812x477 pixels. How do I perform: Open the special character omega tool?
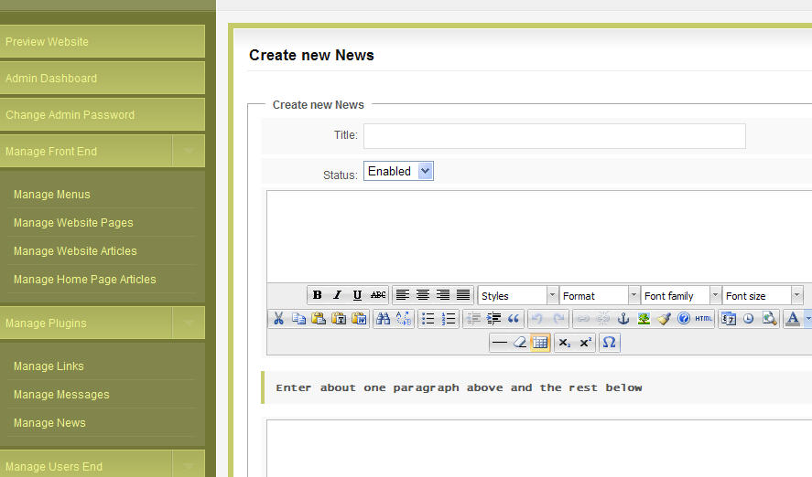pos(610,343)
